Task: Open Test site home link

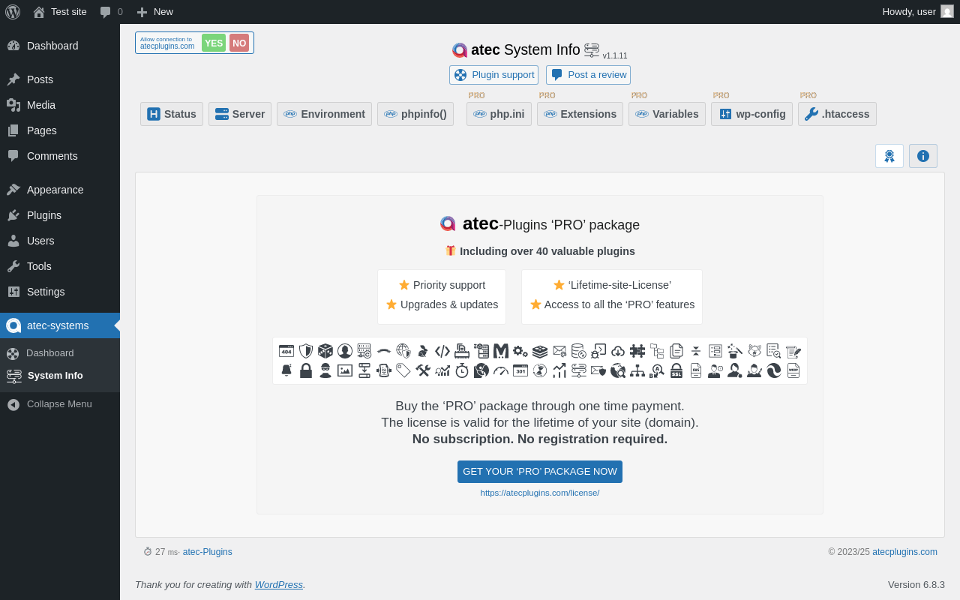Action: [59, 12]
